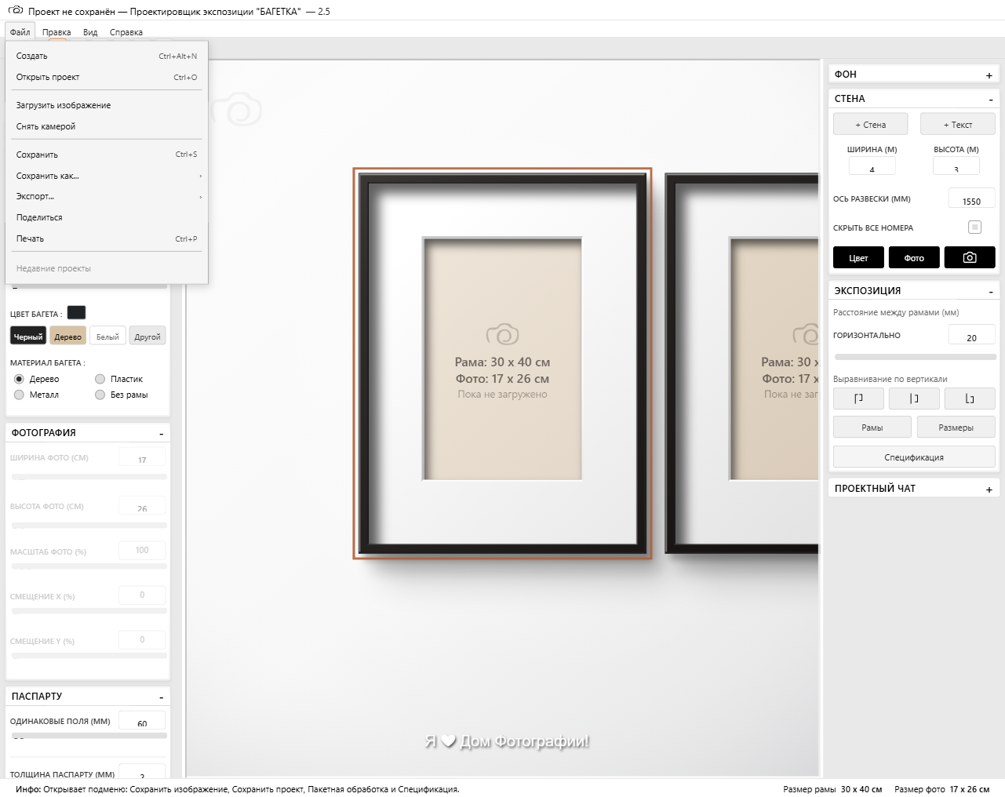Viewport: 1005px width, 797px height.
Task: Click the + Стена button
Action: pyautogui.click(x=870, y=124)
